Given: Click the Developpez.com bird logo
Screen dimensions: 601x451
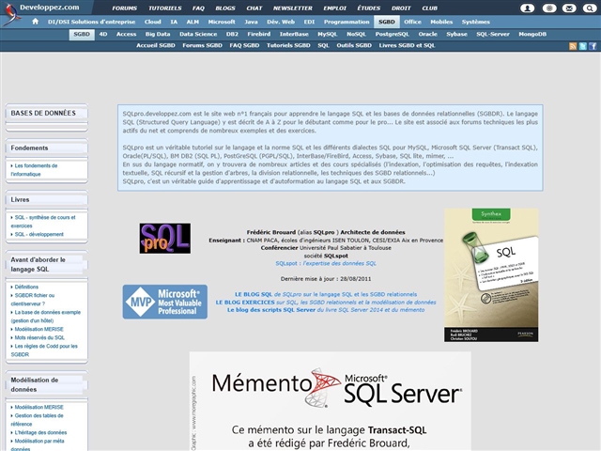Looking at the screenshot, I should (x=11, y=14).
